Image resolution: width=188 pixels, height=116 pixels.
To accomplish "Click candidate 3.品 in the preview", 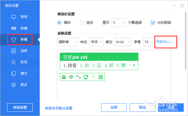I will click(97, 66).
